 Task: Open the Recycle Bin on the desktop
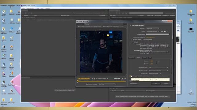tap(191, 92)
